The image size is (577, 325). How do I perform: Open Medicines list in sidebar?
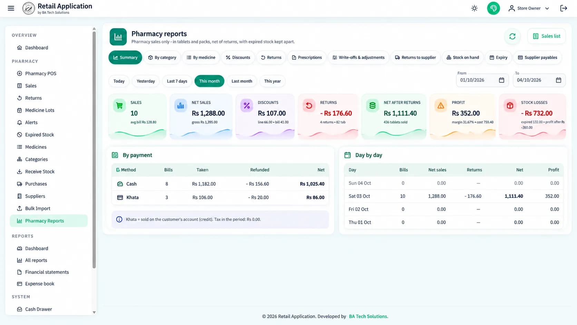[x=49, y=147]
